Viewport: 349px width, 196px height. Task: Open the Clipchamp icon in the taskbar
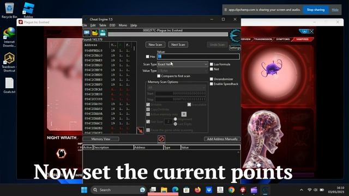[254, 190]
